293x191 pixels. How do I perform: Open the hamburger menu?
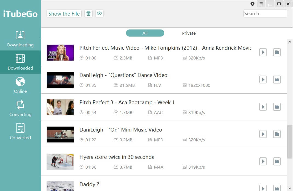[261, 4]
